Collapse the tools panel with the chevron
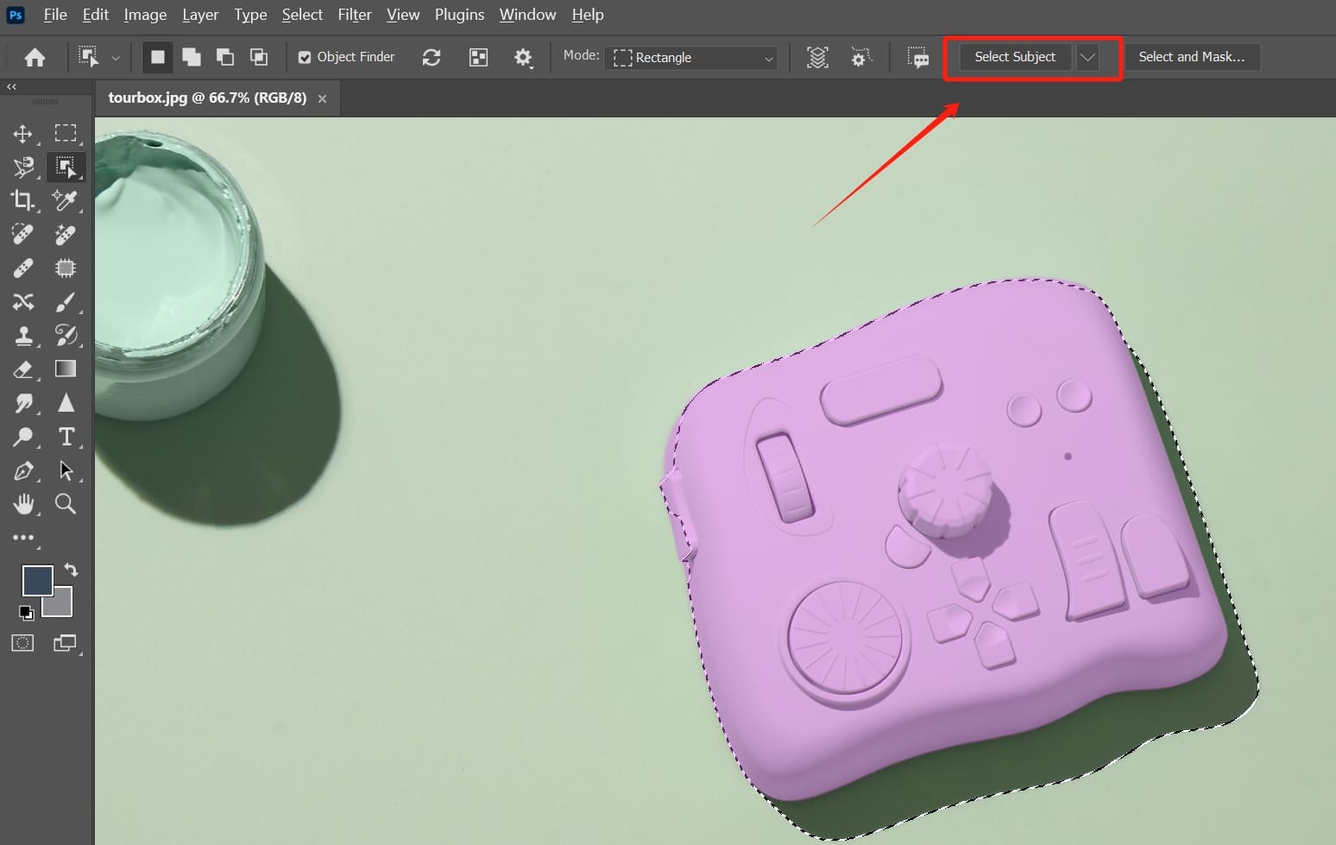 (11, 86)
